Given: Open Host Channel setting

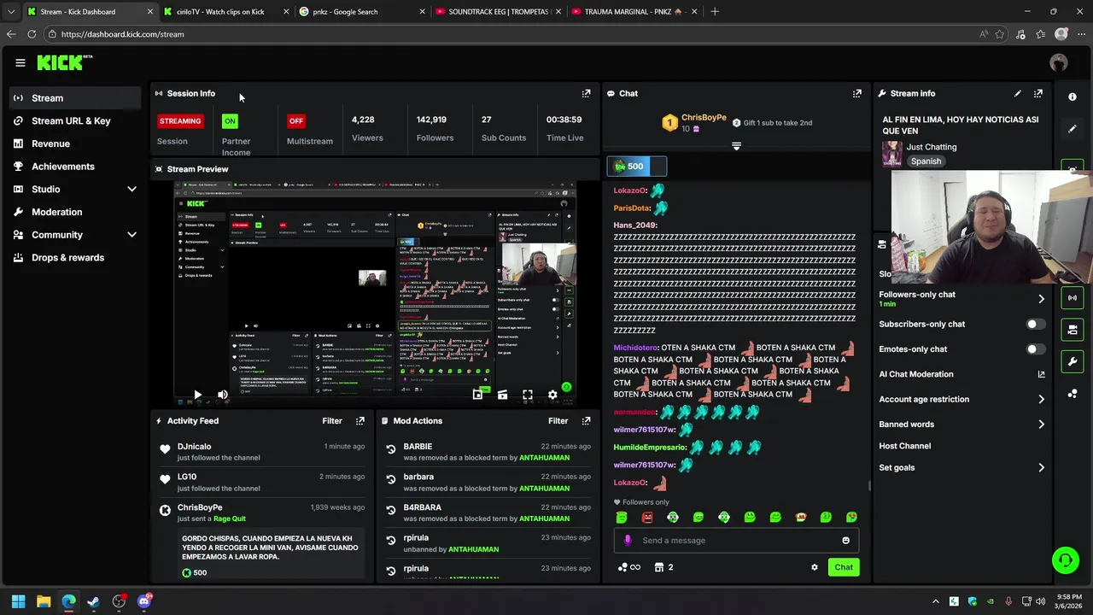Looking at the screenshot, I should (904, 446).
